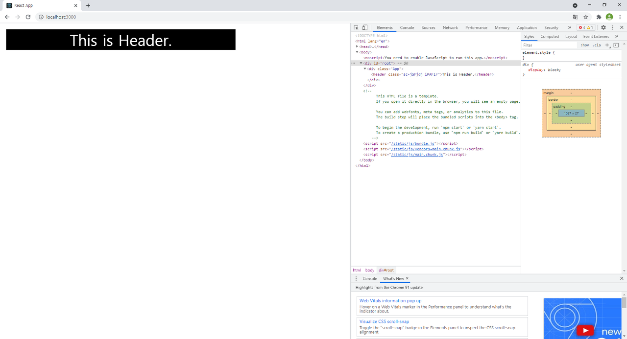Open the extensions puzzle icon
Screen dimensions: 627x339
tap(599, 17)
